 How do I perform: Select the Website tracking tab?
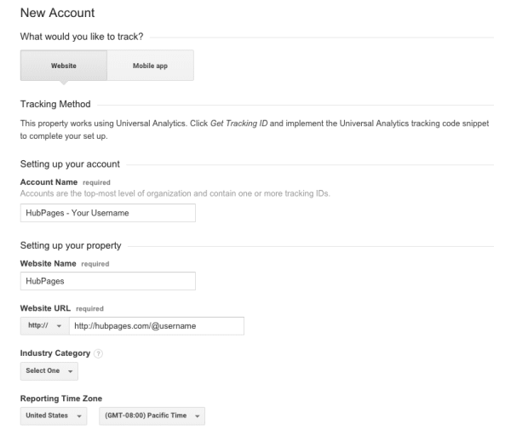point(64,66)
